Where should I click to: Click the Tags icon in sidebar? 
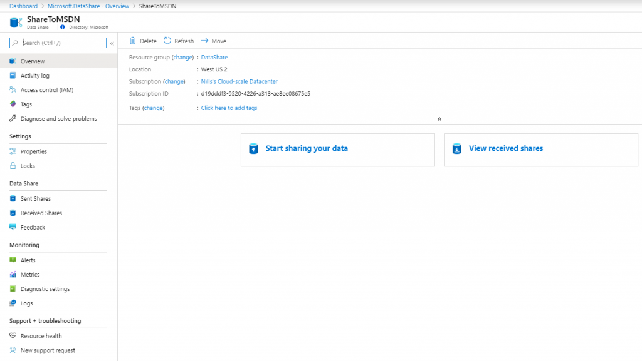click(13, 104)
